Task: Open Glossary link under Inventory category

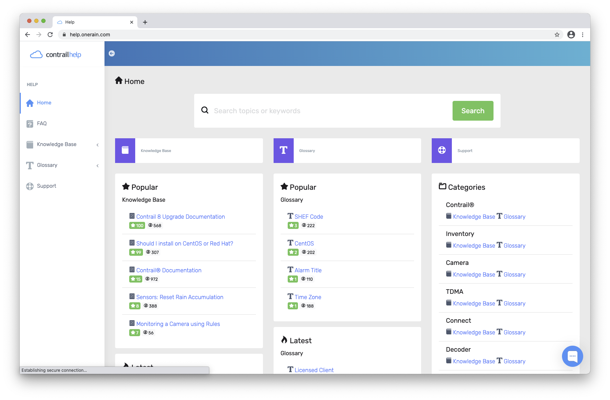Action: 514,246
